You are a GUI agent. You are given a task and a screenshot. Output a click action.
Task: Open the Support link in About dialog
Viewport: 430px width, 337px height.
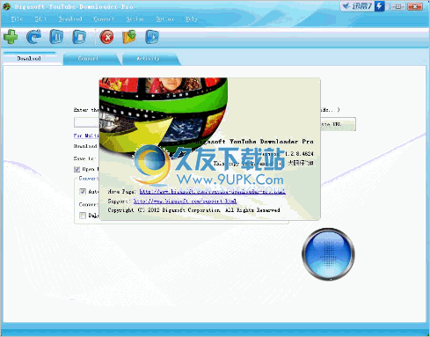185,201
